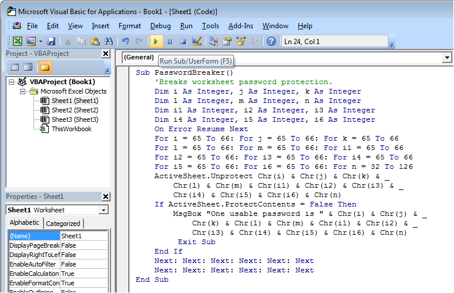This screenshot has width=454, height=293.
Task: Collapse the VBAProject (Book1) tree node
Action: point(12,82)
